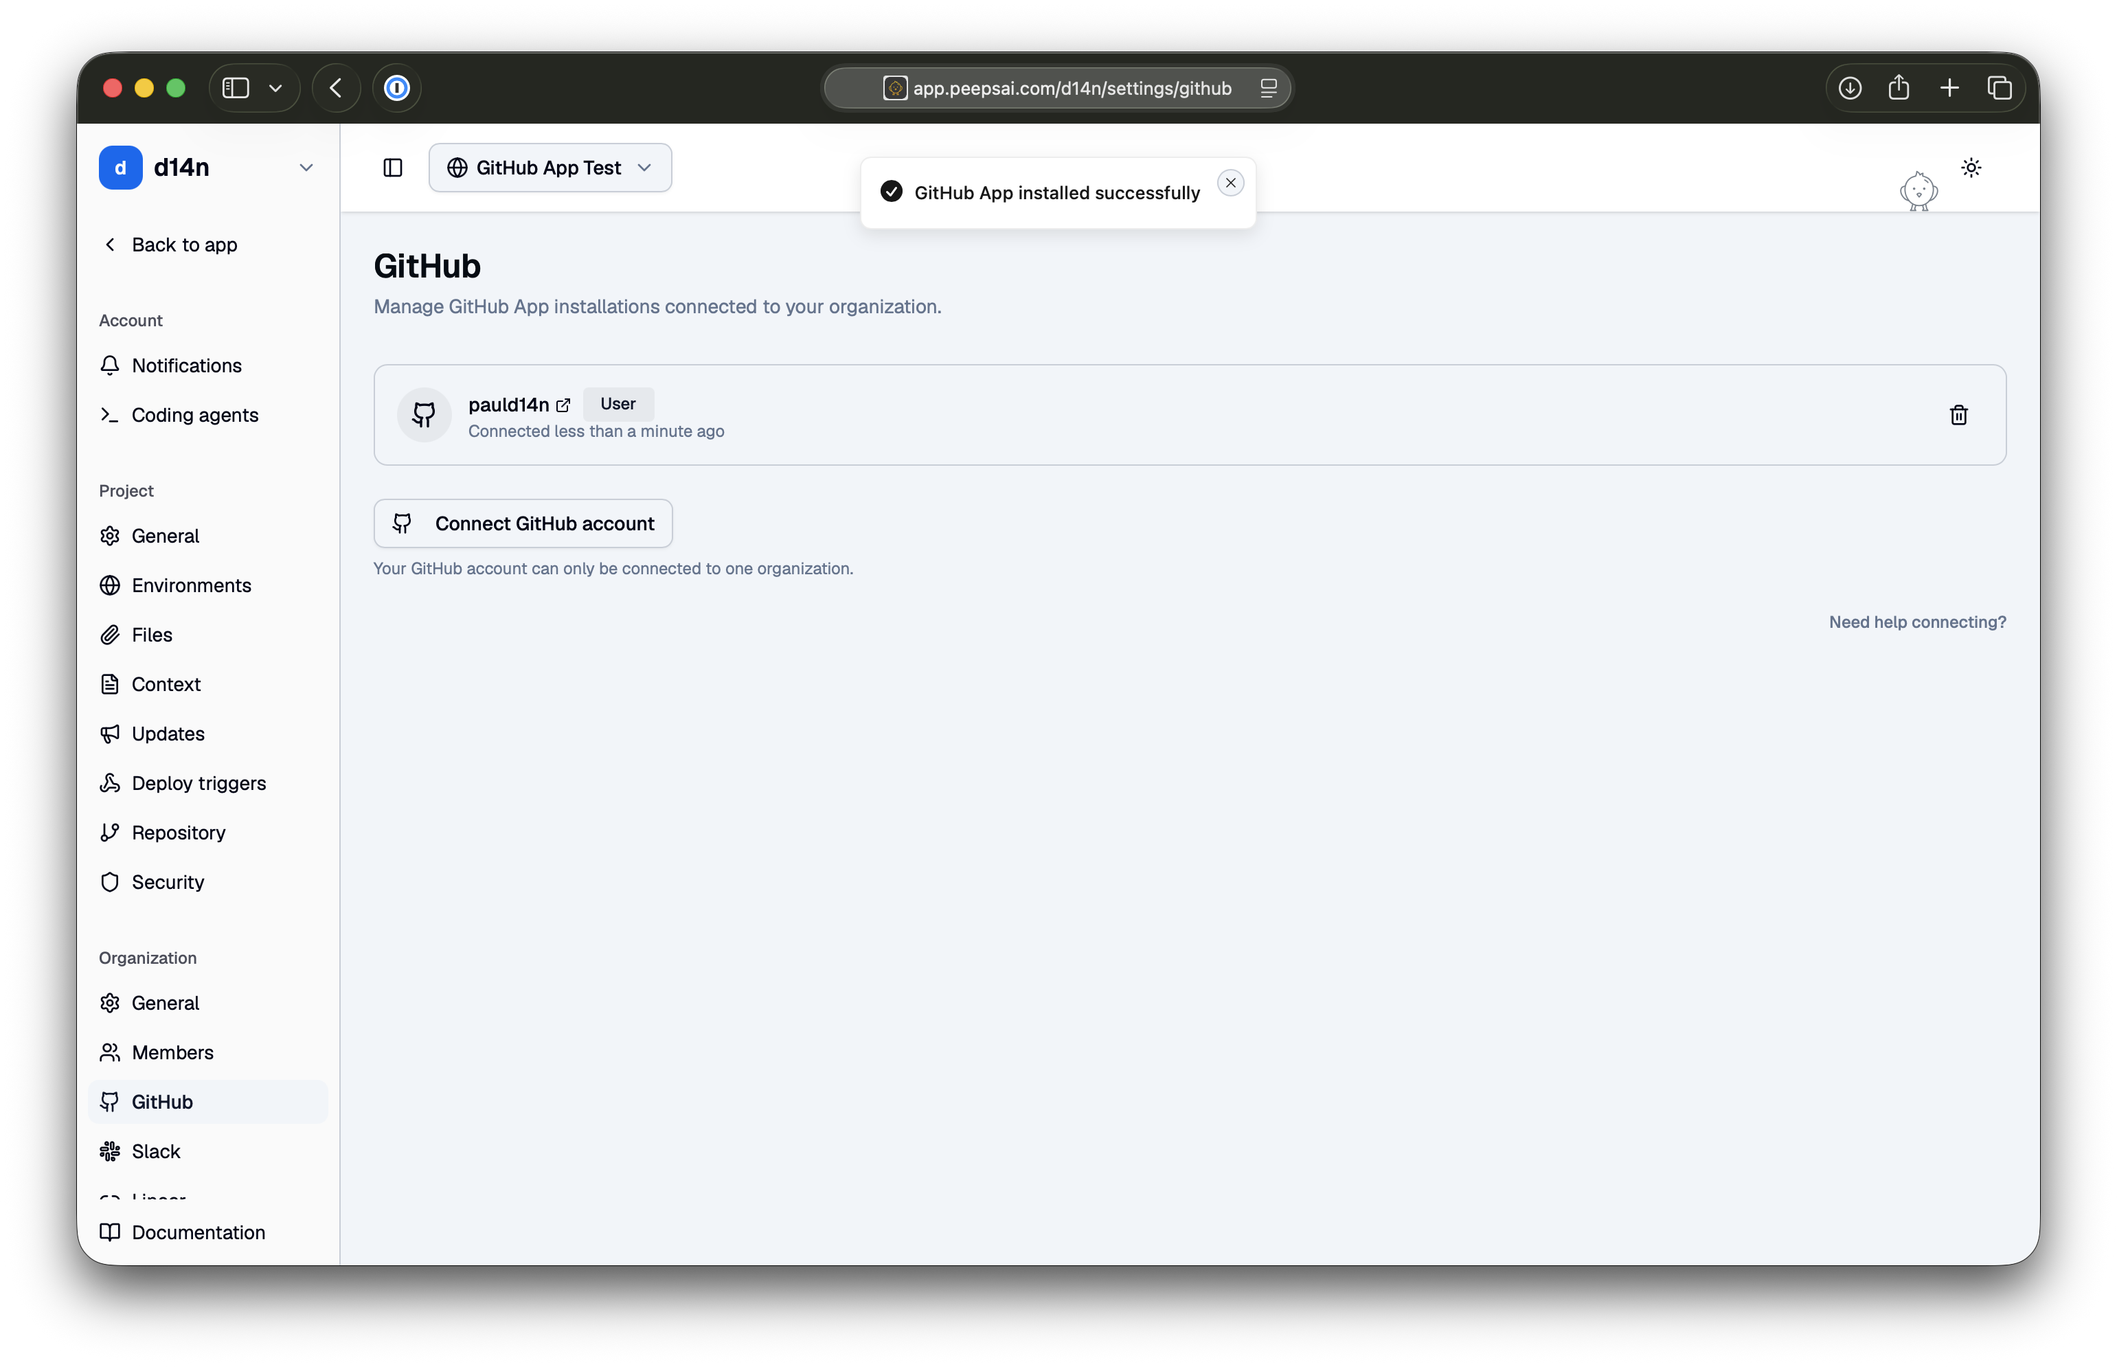Toggle the light/dark theme sun icon
2117x1367 pixels.
tap(1971, 168)
